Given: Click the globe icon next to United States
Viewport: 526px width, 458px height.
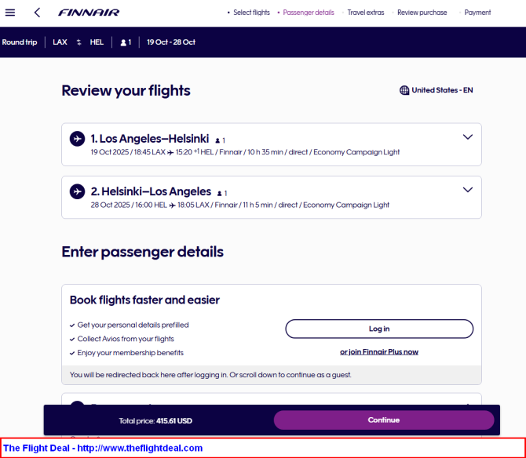Looking at the screenshot, I should [x=404, y=90].
